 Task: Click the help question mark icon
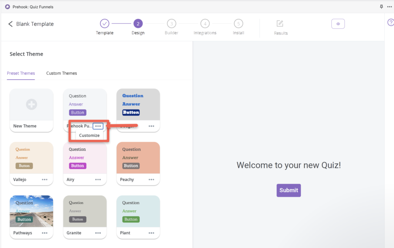pos(391,23)
